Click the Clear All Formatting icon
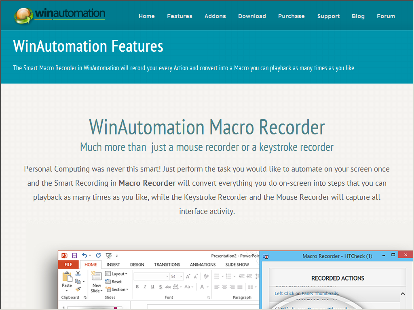This screenshot has width=414, height=310. [206, 276]
